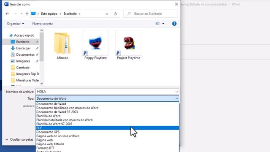
Task: Click the Back arrow in the navigation bar
Action: tap(7, 14)
